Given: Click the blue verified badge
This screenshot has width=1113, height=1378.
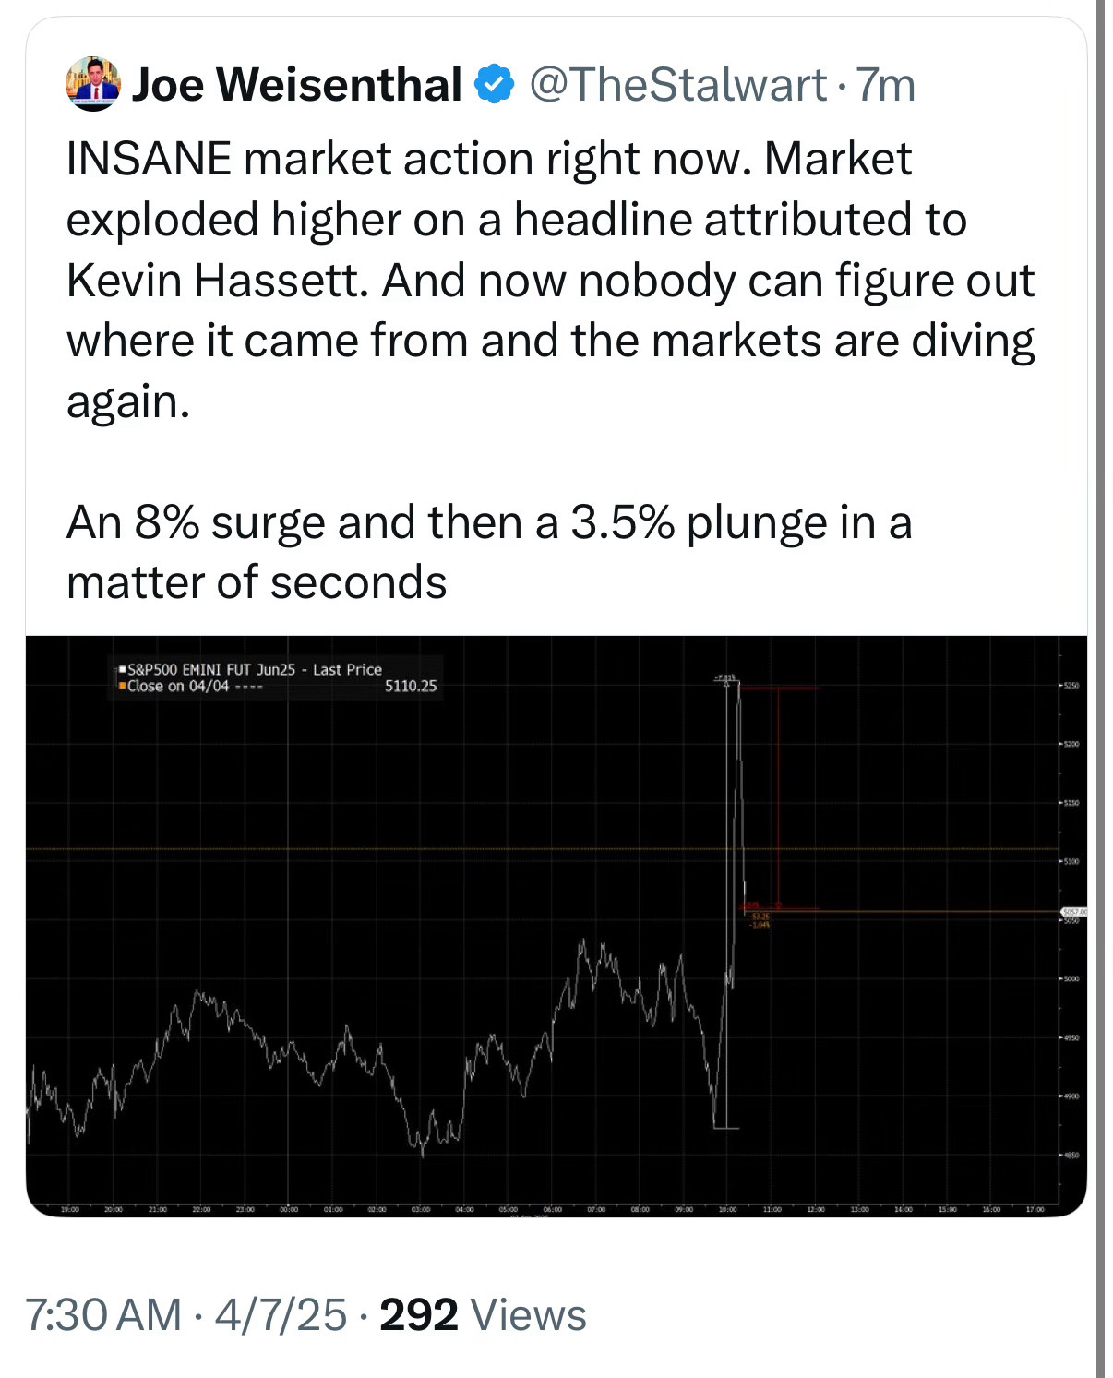Looking at the screenshot, I should coord(494,84).
